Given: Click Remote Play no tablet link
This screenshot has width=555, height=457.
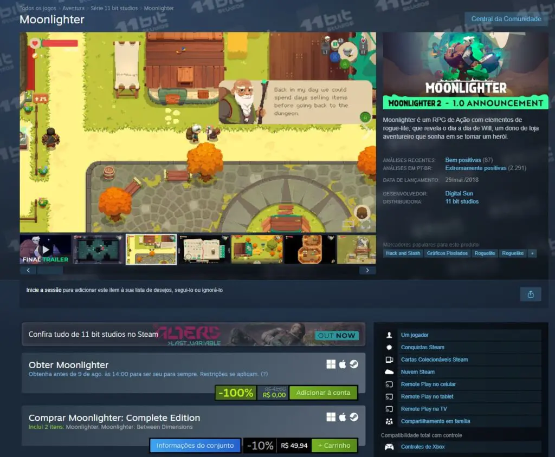Looking at the screenshot, I should click(427, 397).
